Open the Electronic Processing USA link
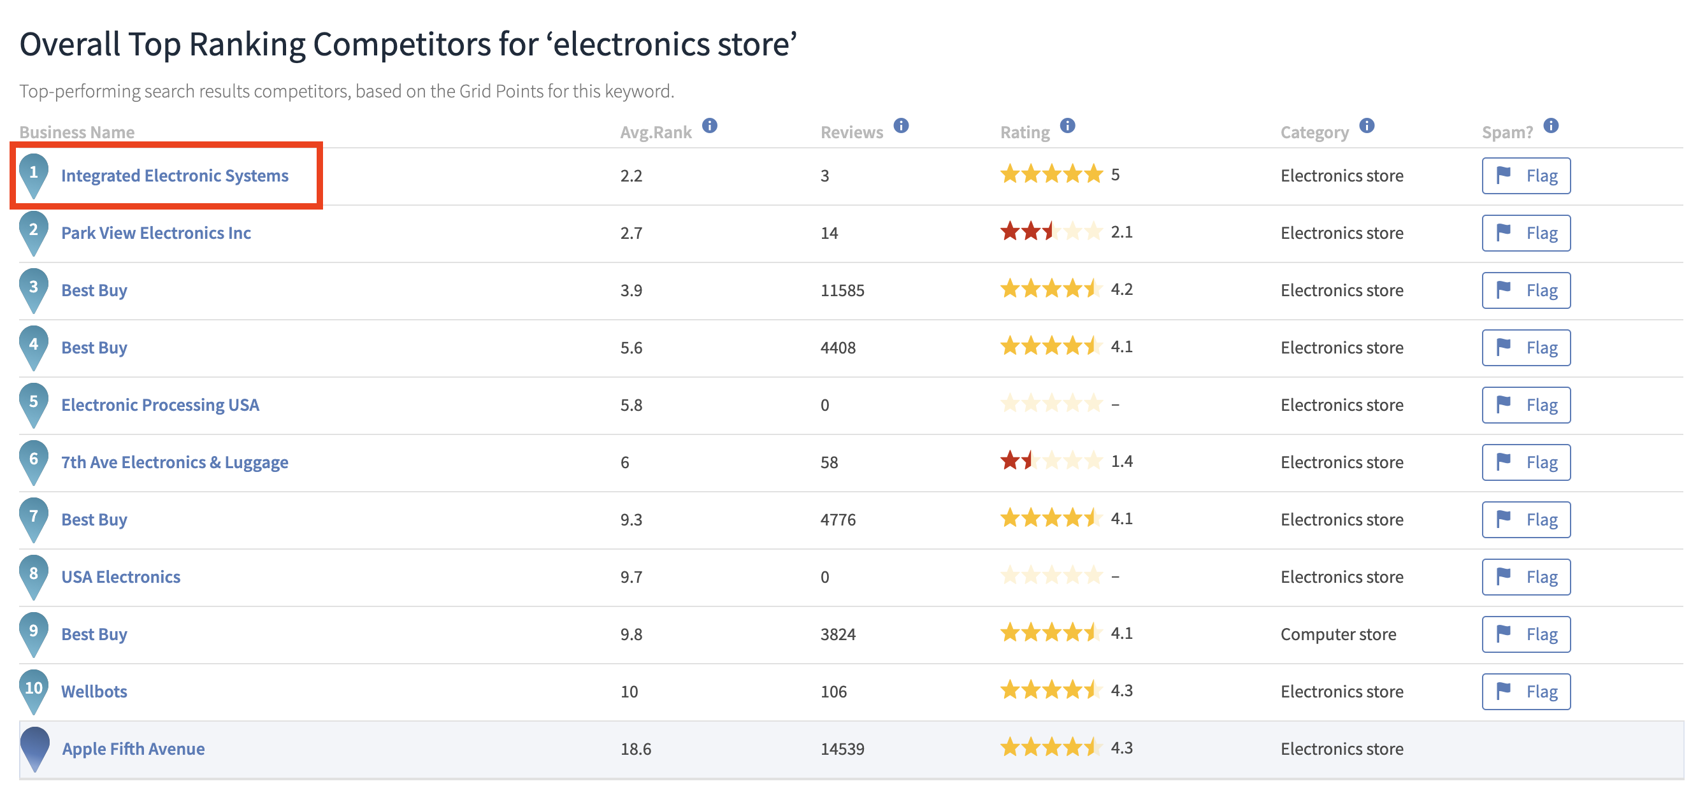The image size is (1698, 793). tap(160, 405)
